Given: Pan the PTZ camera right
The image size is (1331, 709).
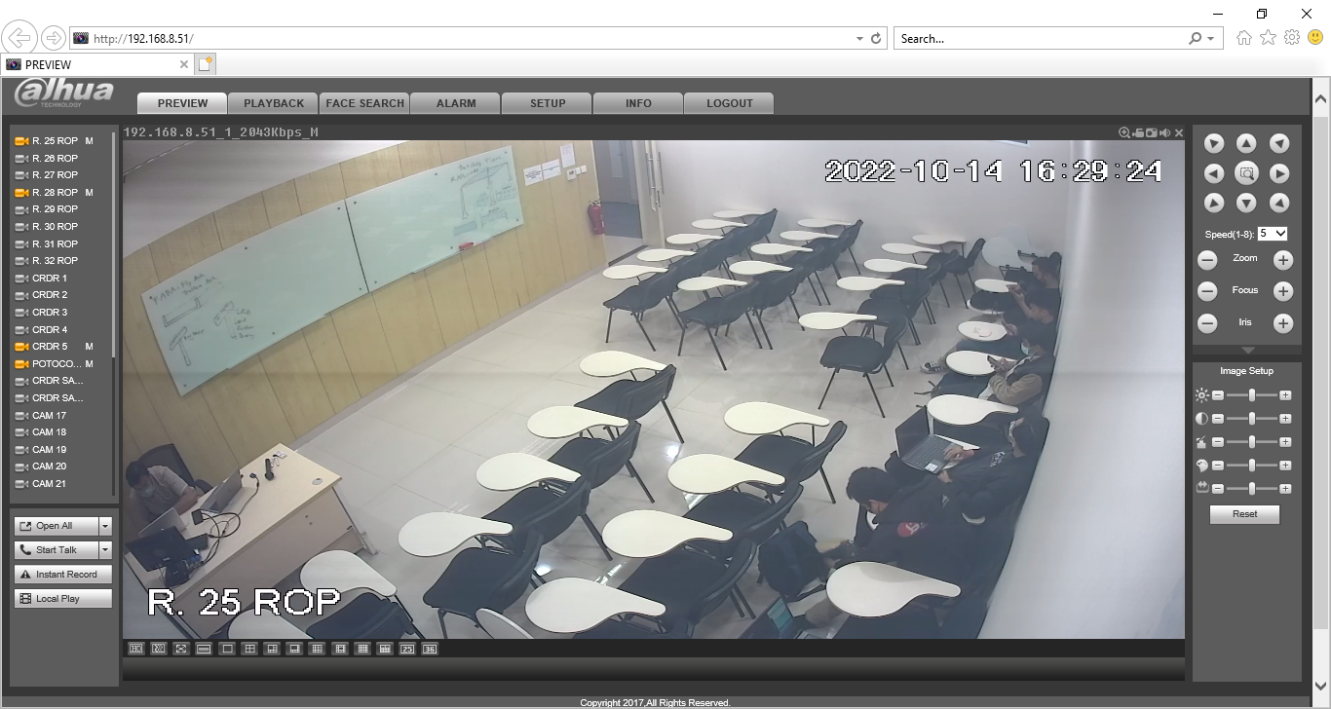Looking at the screenshot, I should [x=1279, y=173].
